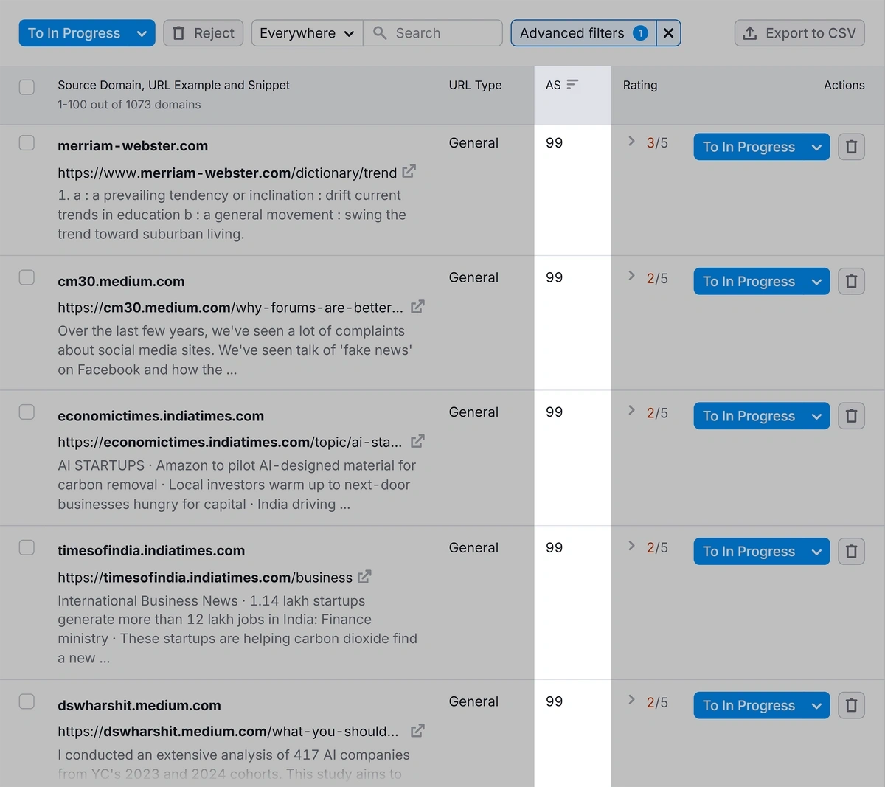Click the cm30.medium.com domain name

(x=121, y=281)
